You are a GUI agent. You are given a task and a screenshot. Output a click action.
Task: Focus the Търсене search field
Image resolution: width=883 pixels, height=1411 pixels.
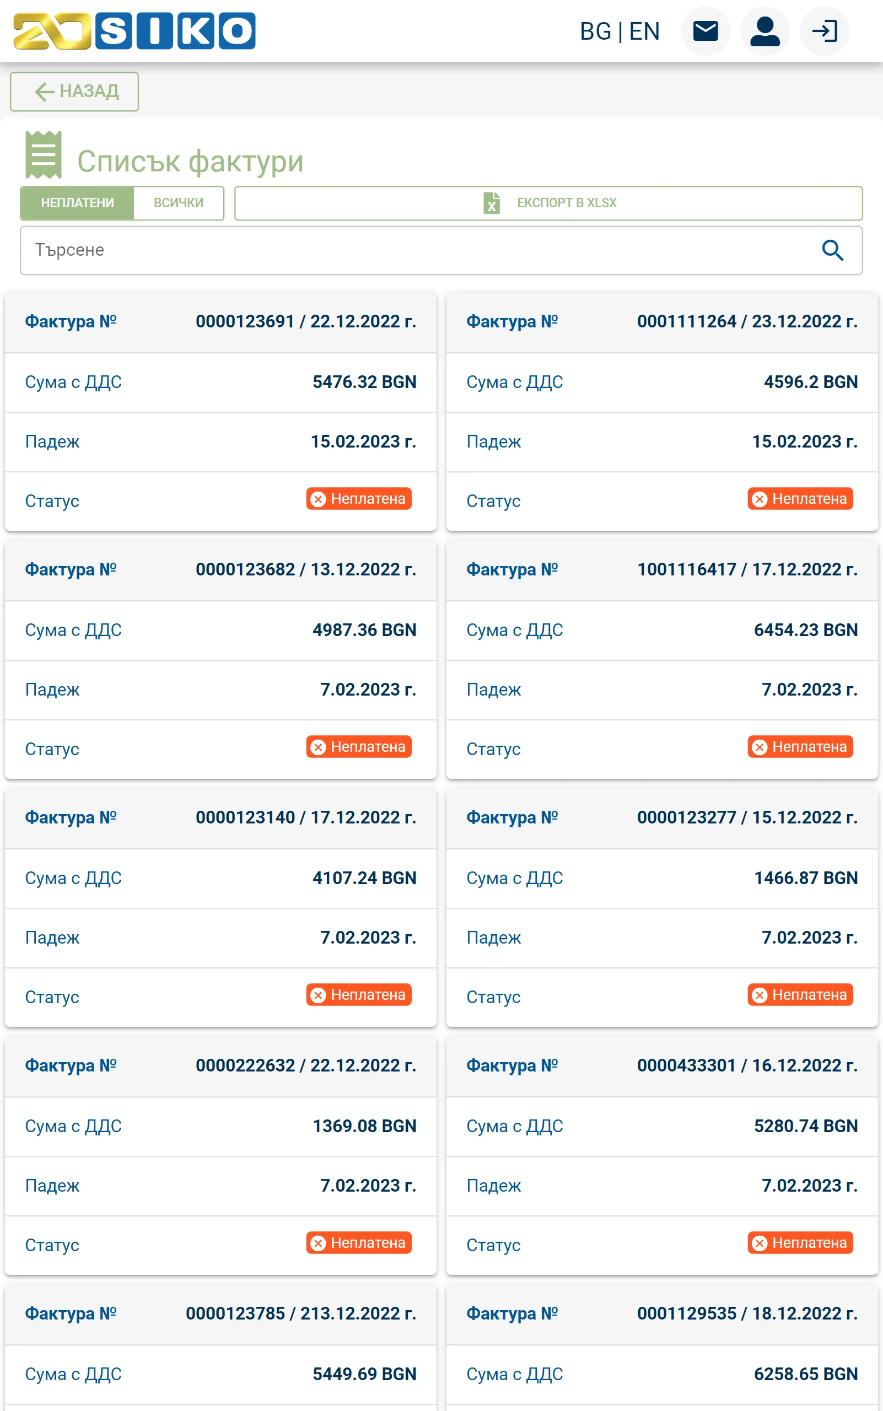441,250
